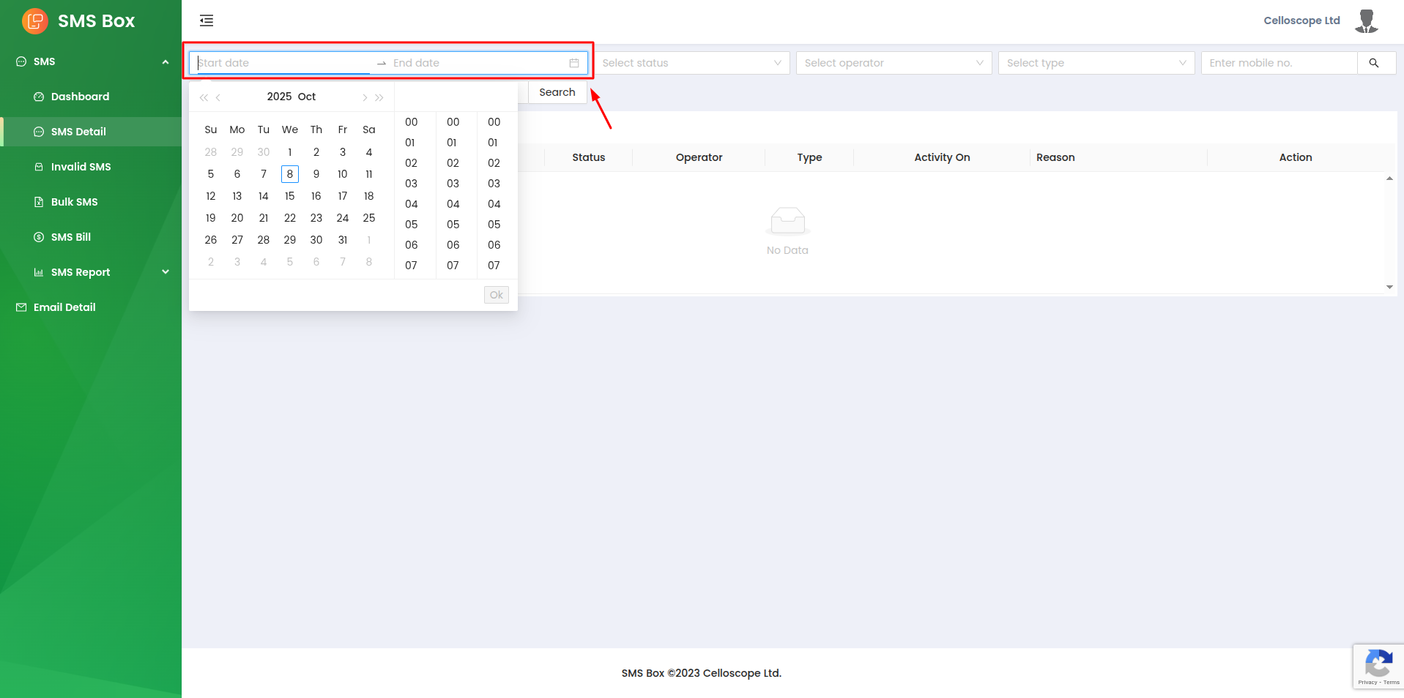Image resolution: width=1404 pixels, height=698 pixels.
Task: Click the user avatar profile icon
Action: [x=1366, y=21]
